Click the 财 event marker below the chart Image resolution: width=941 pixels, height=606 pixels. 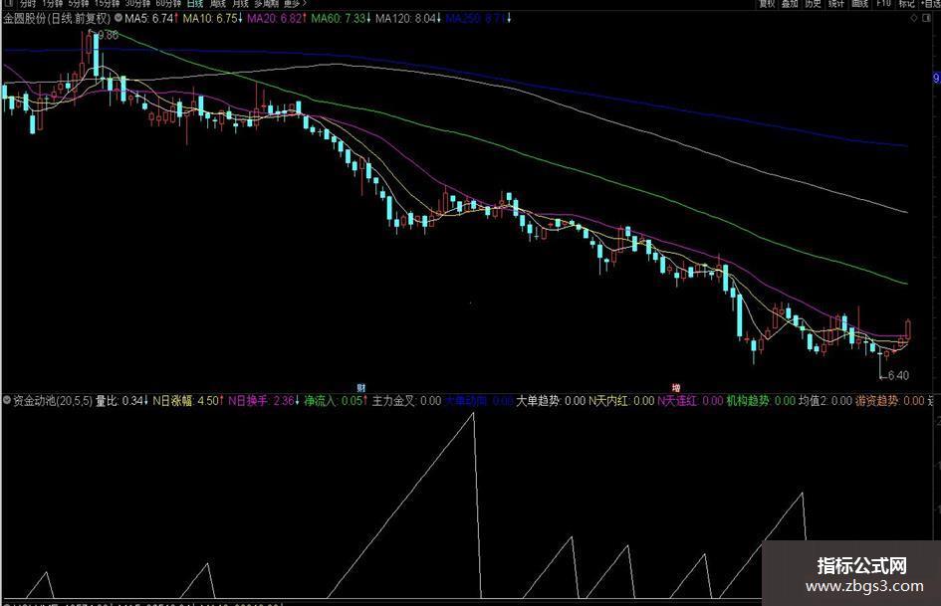point(360,388)
